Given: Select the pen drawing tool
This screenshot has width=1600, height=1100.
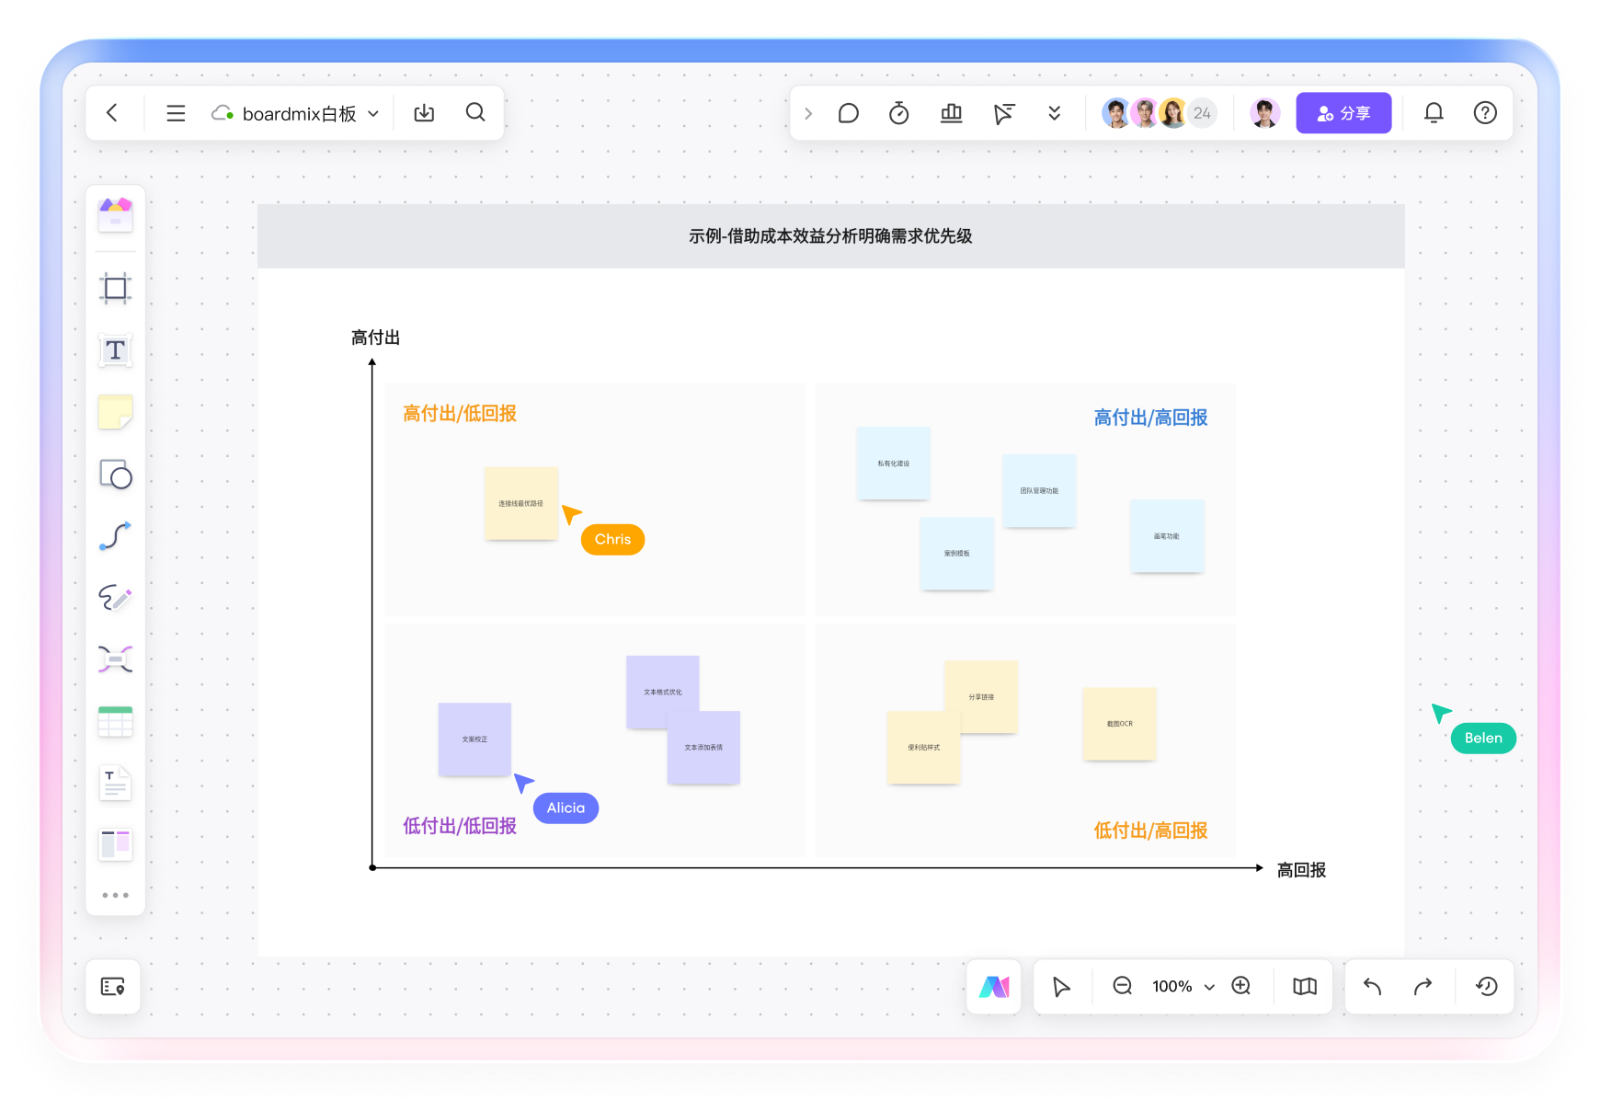Looking at the screenshot, I should [x=115, y=598].
